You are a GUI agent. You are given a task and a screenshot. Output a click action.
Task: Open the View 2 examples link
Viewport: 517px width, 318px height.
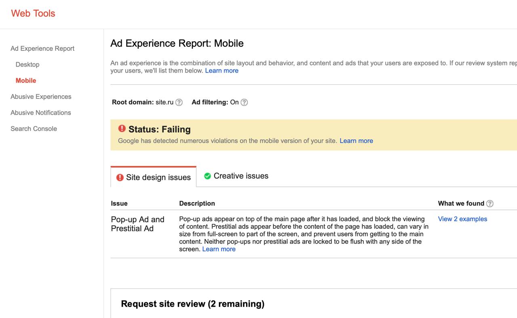(462, 219)
